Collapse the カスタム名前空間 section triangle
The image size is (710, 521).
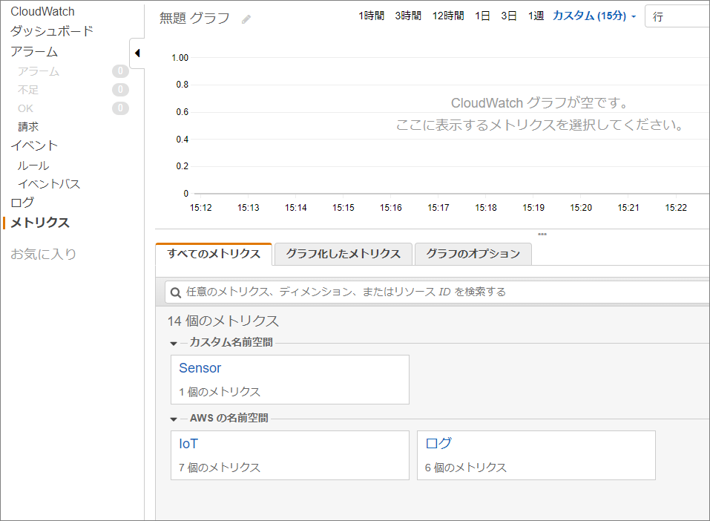(174, 344)
